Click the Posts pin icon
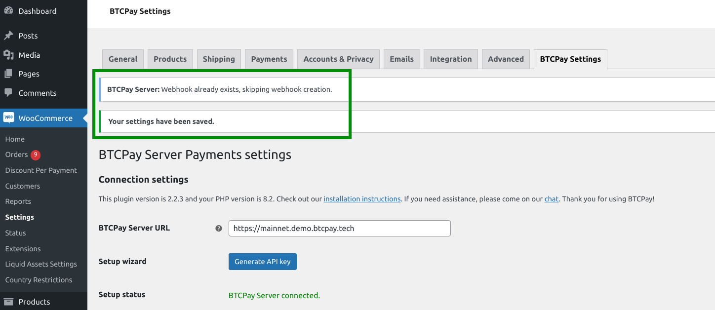This screenshot has height=310, width=715. pos(8,35)
